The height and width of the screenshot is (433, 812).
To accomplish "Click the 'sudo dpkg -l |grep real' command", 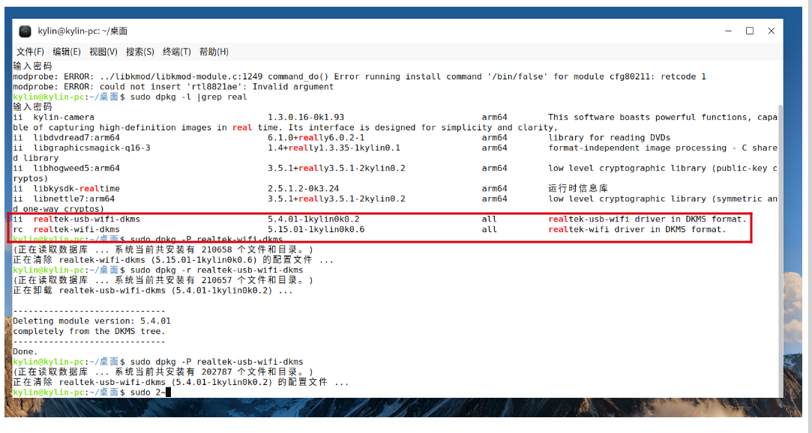I will pyautogui.click(x=188, y=97).
